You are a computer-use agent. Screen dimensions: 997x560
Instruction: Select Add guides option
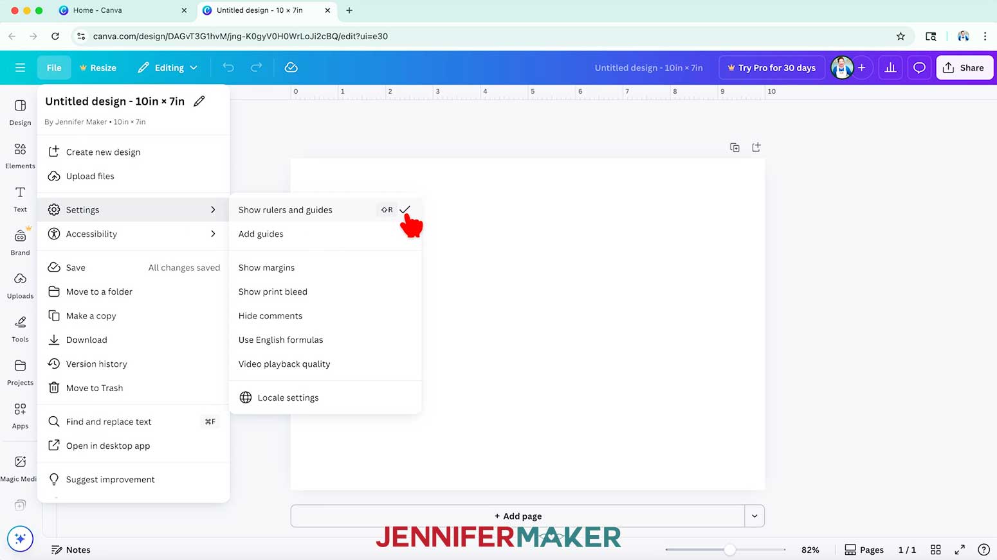point(325,234)
